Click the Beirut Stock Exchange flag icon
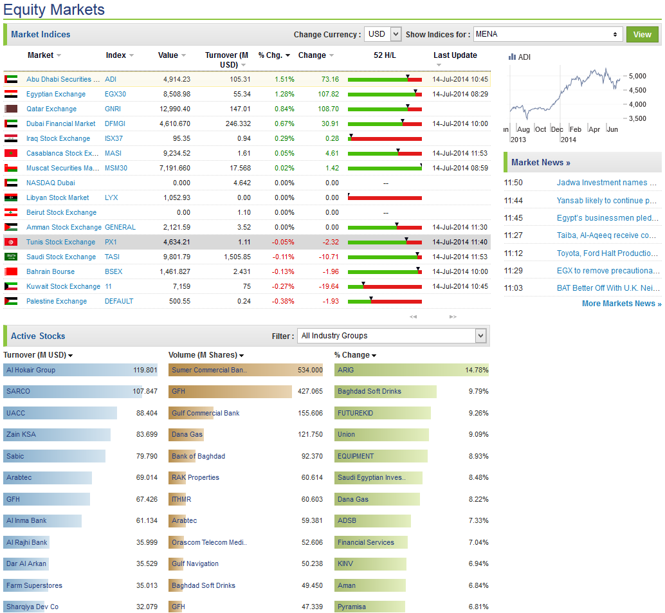Viewport: 665px width, 613px height. click(11, 212)
